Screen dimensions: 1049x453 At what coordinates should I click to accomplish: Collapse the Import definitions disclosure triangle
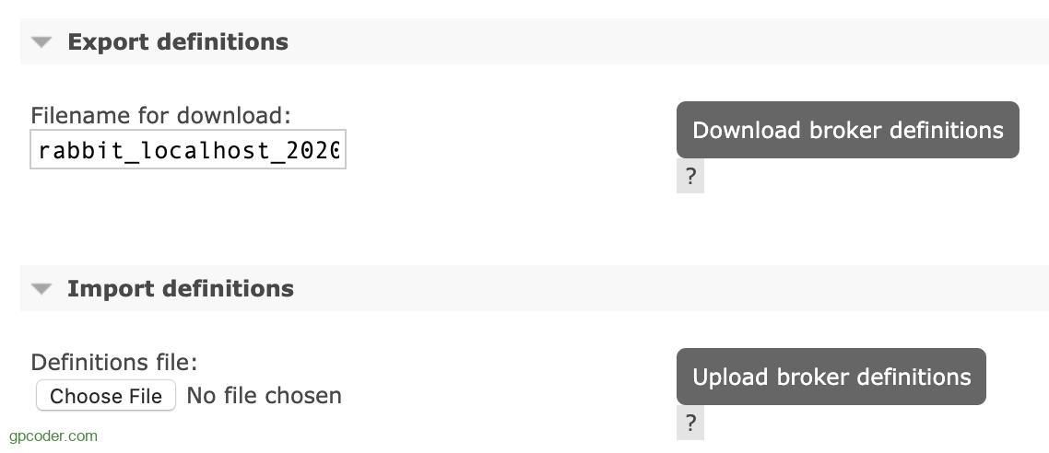41,289
